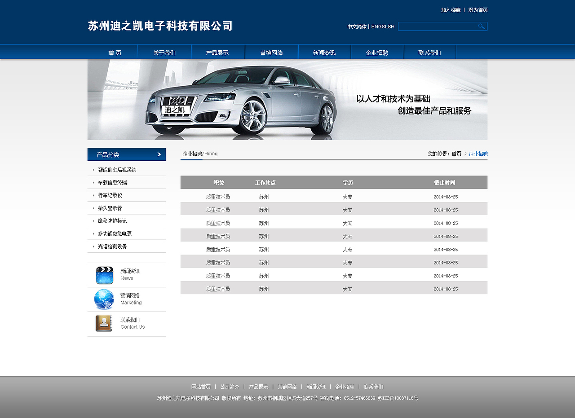
Task: Click the 学历 column header
Action: coord(348,182)
